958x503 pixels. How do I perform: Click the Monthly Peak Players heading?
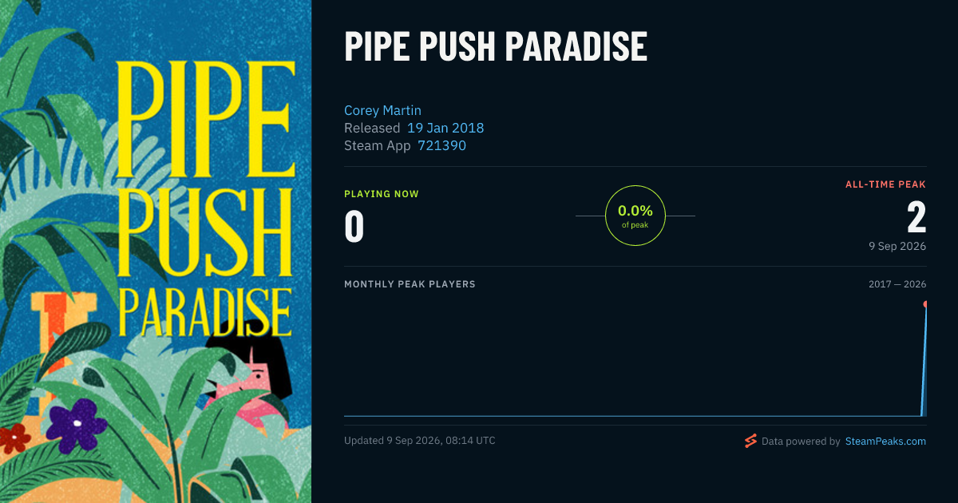tap(410, 284)
